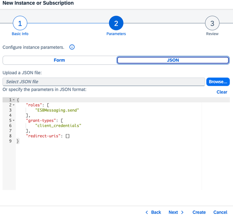Cancel the new instance dialog
Screen dimensions: 233x217
click(220, 212)
